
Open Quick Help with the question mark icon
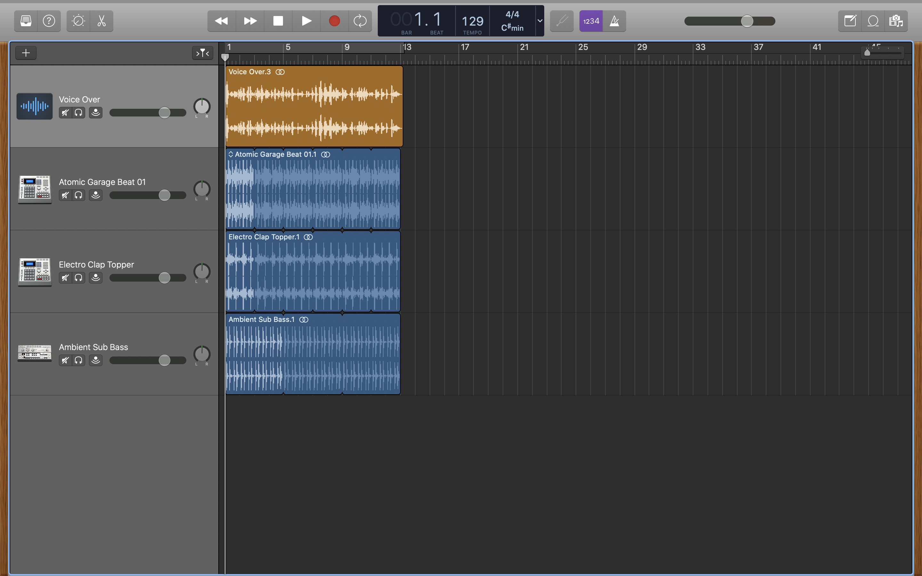[50, 21]
